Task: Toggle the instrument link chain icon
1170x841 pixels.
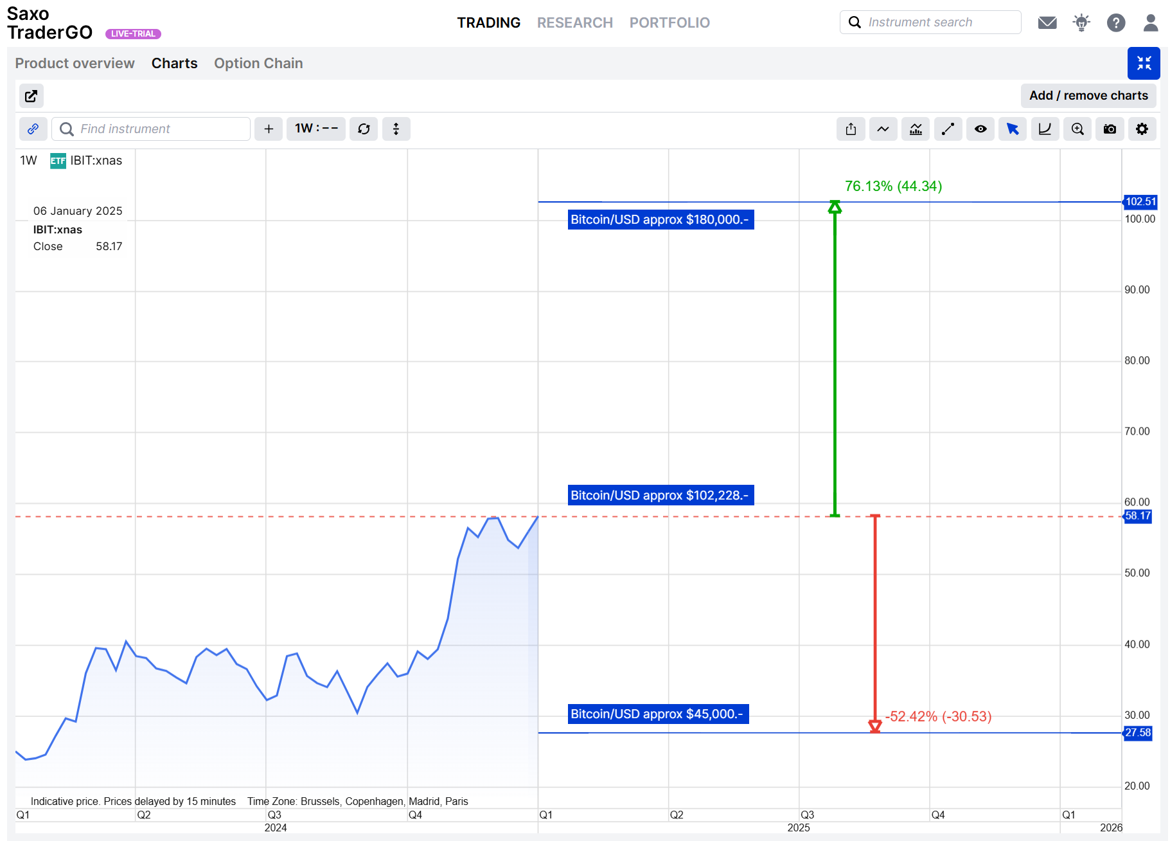Action: pyautogui.click(x=33, y=129)
